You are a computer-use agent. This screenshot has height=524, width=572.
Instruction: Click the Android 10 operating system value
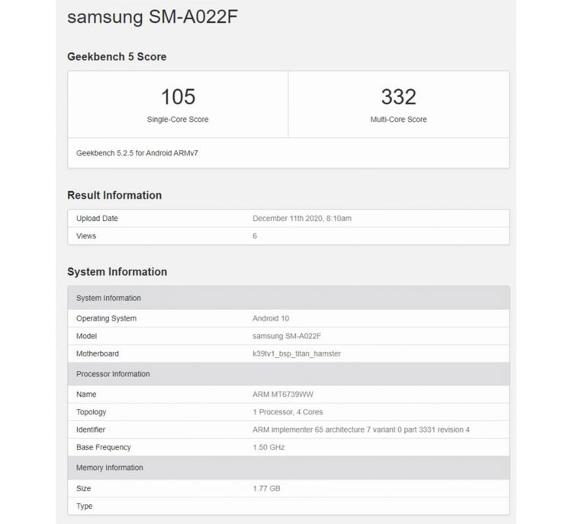click(271, 318)
